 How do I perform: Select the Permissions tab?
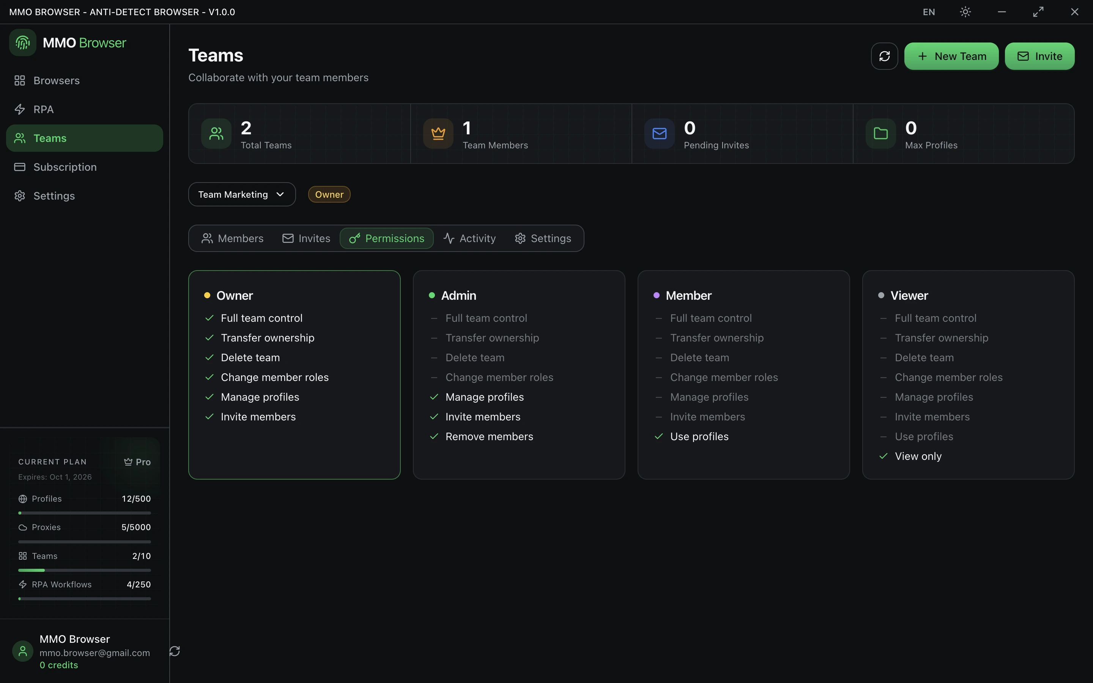[387, 239]
